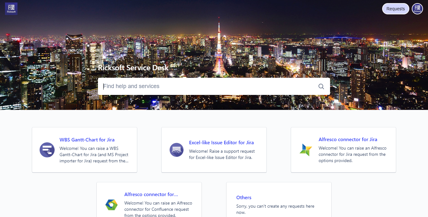Open the Requests page button
The height and width of the screenshot is (217, 428).
(396, 9)
